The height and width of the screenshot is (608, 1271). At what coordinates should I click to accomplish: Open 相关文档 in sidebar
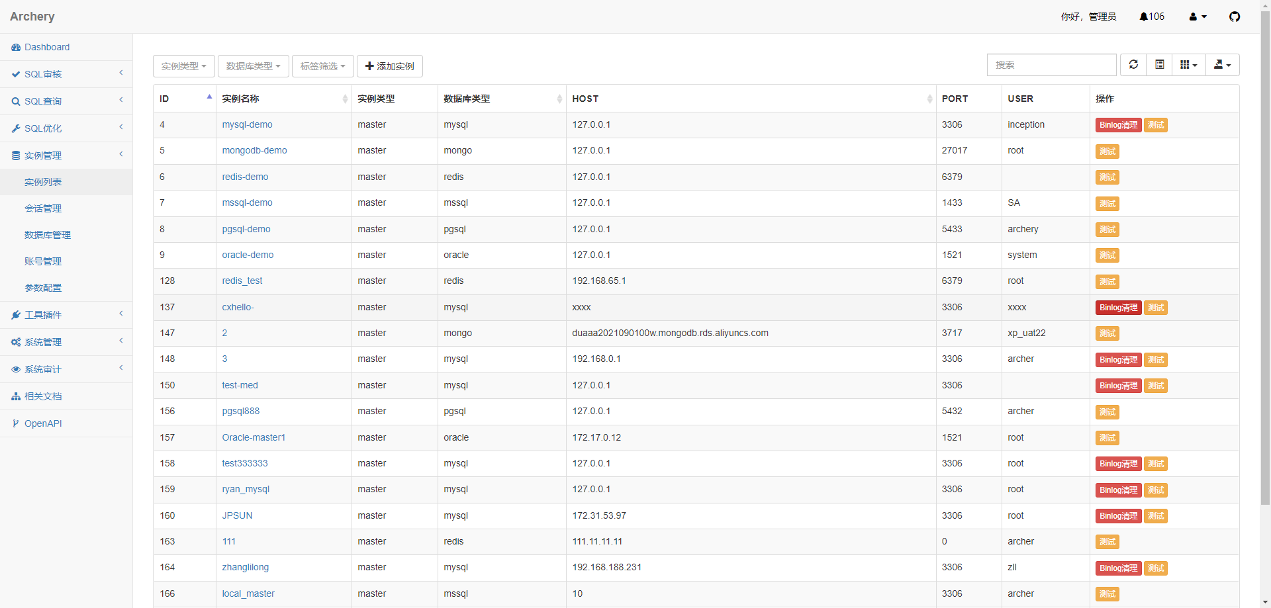point(66,396)
